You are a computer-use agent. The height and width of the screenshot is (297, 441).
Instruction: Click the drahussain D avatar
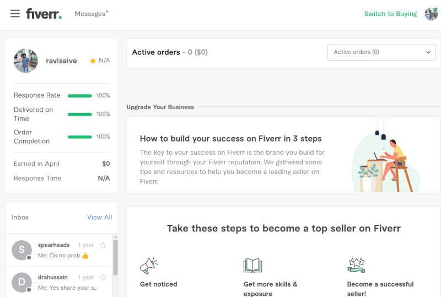21,282
